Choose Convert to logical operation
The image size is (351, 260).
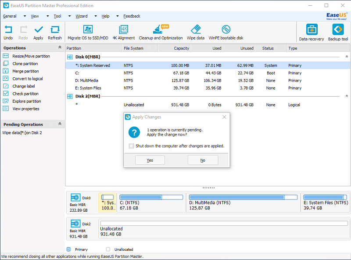[28, 79]
